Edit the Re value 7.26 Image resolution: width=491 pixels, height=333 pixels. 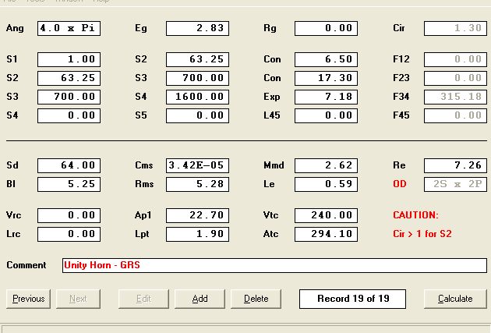pyautogui.click(x=455, y=165)
